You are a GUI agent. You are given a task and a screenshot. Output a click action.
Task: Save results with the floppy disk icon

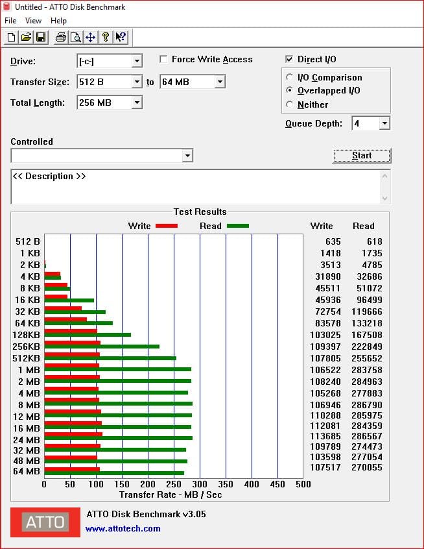point(41,37)
